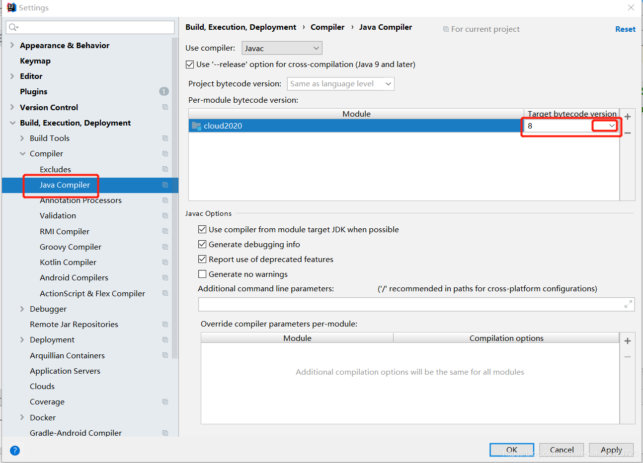643x463 pixels.
Task: Click Build, Execution, Deployment breadcrumb
Action: click(241, 27)
